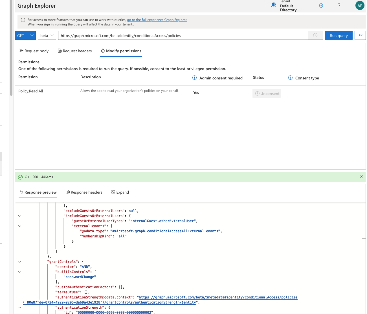367x314 pixels.
Task: Open the settings gear menu
Action: coord(321,5)
